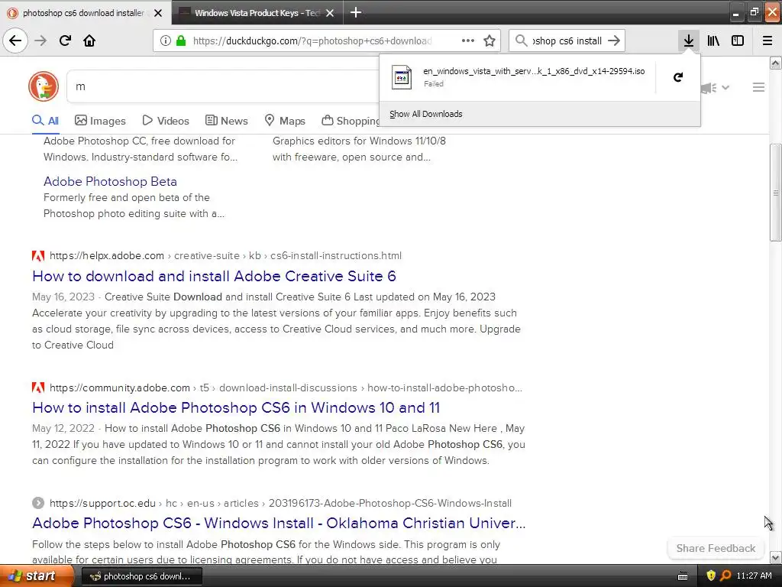The height and width of the screenshot is (587, 782).
Task: Open DuckDuckGo side menu icon
Action: [x=758, y=87]
